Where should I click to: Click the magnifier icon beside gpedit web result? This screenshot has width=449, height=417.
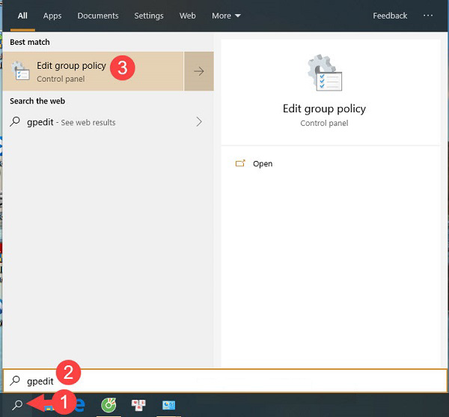point(15,122)
